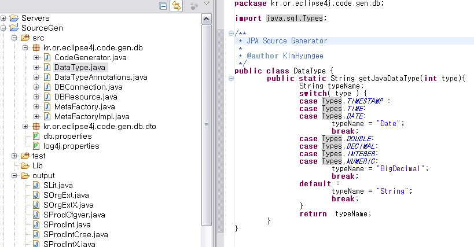This screenshot has width=474, height=247.
Task: Click the src source folder icon
Action: coord(25,38)
